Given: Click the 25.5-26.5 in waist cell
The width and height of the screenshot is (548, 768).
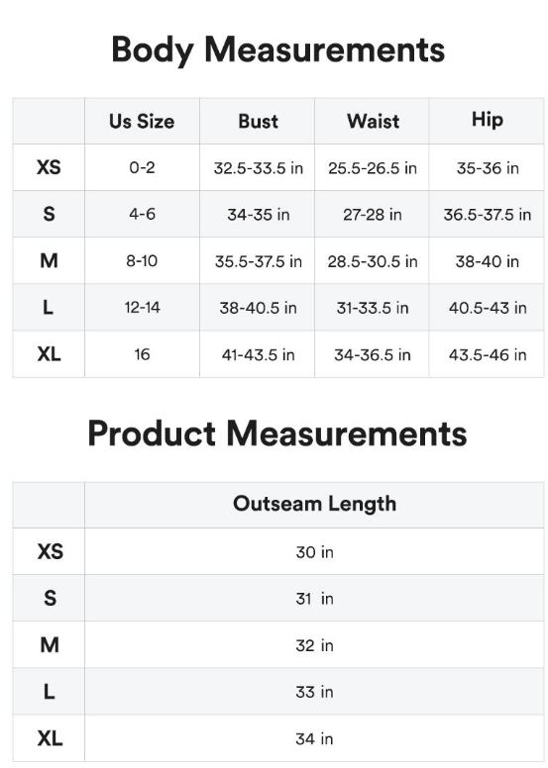Looking at the screenshot, I should point(372,167).
